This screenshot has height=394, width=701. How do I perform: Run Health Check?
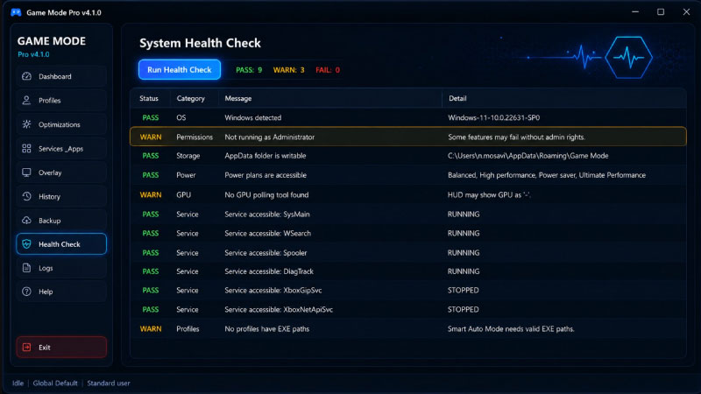pyautogui.click(x=180, y=70)
